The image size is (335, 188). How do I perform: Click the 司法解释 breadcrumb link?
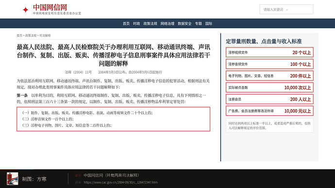tap(45, 35)
